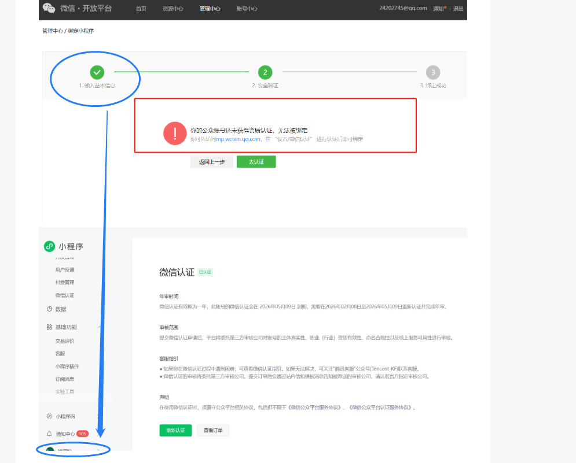Image resolution: width=576 pixels, height=463 pixels.
Task: Switch to 管理中心 in the top bar
Action: click(x=210, y=9)
